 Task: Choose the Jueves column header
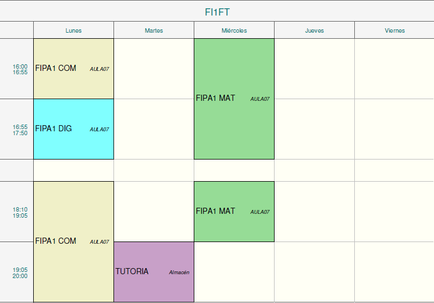pyautogui.click(x=314, y=30)
